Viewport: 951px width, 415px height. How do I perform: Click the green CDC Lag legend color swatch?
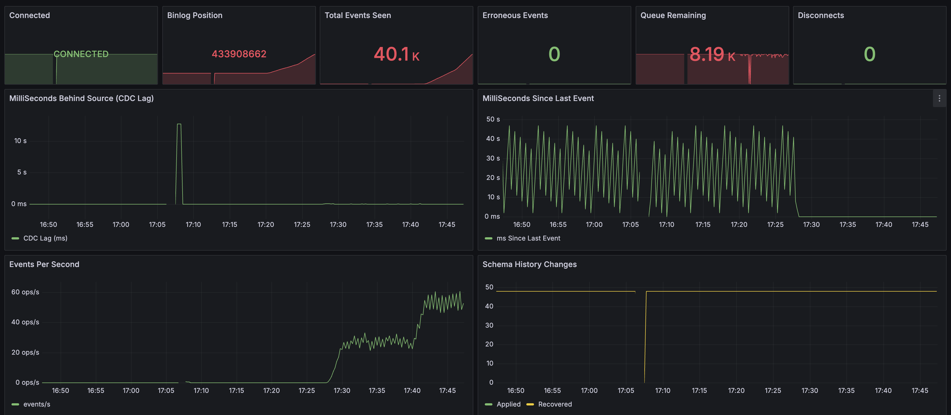(x=15, y=238)
